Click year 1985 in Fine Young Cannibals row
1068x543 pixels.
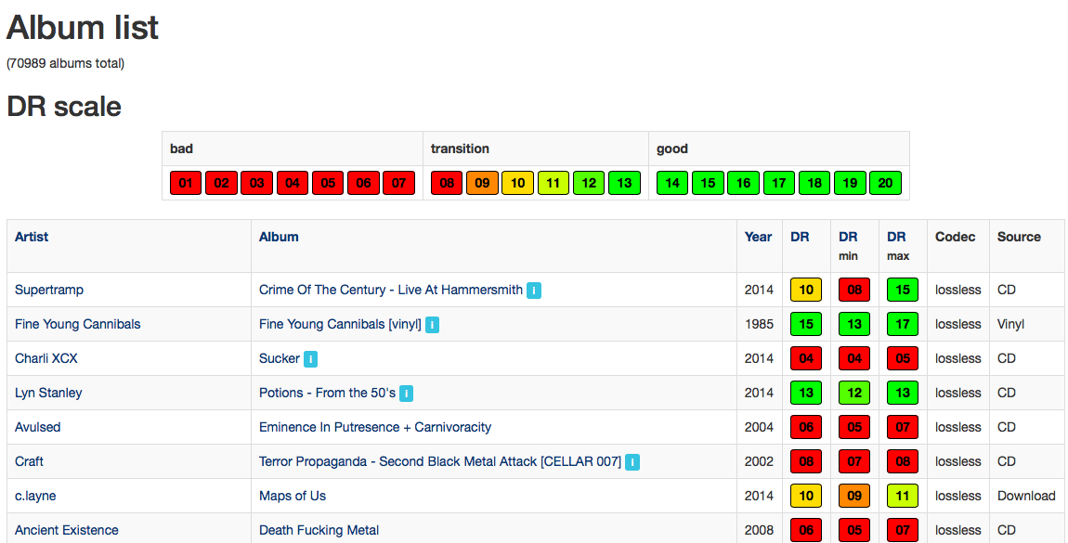(x=759, y=324)
